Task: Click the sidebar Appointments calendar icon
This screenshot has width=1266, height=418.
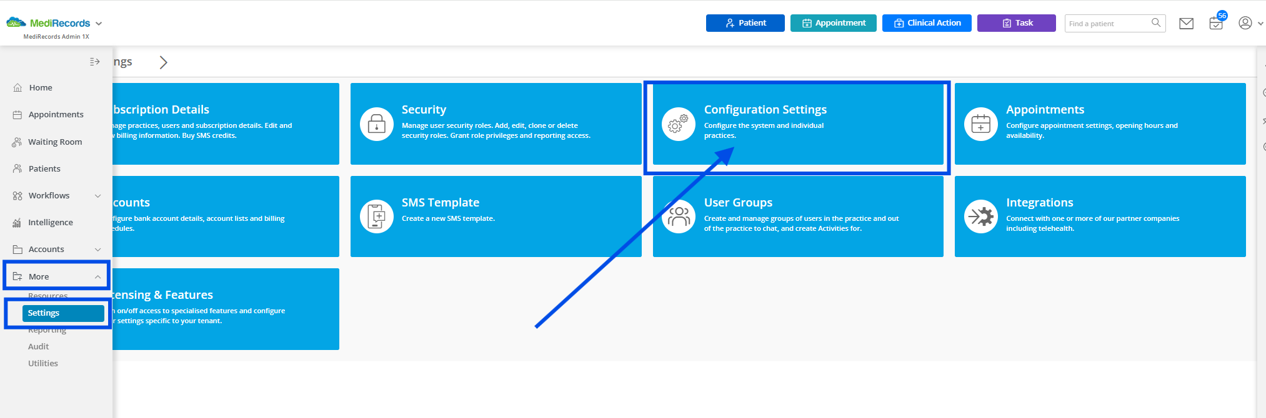Action: [x=17, y=115]
